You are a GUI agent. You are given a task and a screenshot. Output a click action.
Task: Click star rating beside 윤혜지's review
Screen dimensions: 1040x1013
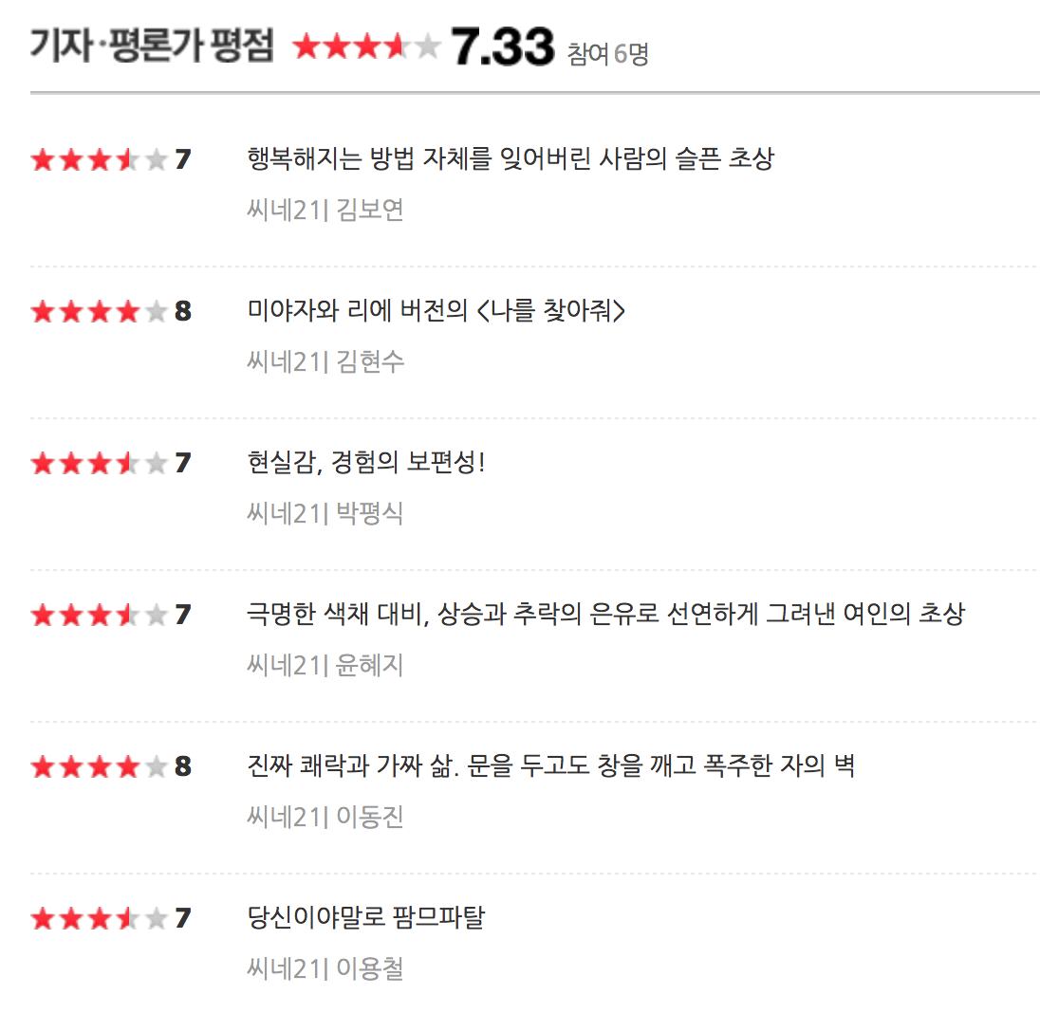pos(99,615)
